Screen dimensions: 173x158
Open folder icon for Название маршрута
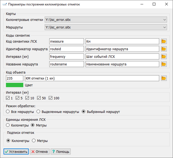(x=164, y=64)
